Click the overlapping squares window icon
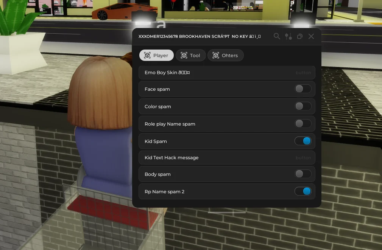The width and height of the screenshot is (382, 250). (x=300, y=36)
